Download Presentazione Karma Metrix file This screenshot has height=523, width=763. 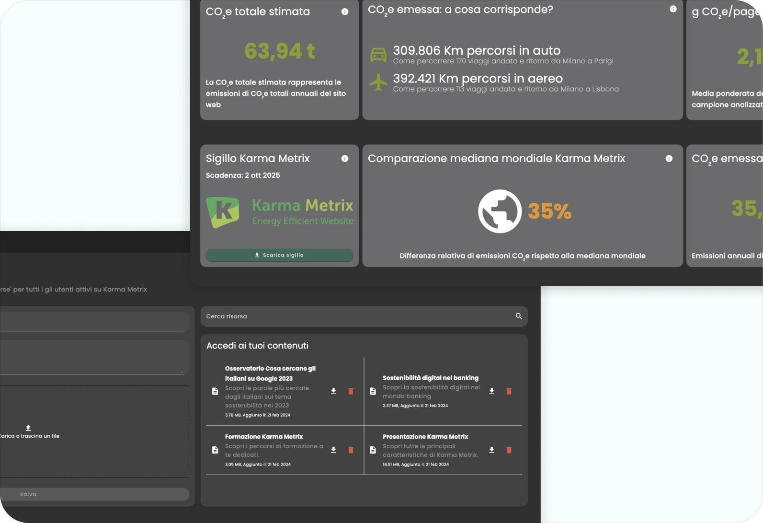pyautogui.click(x=491, y=450)
